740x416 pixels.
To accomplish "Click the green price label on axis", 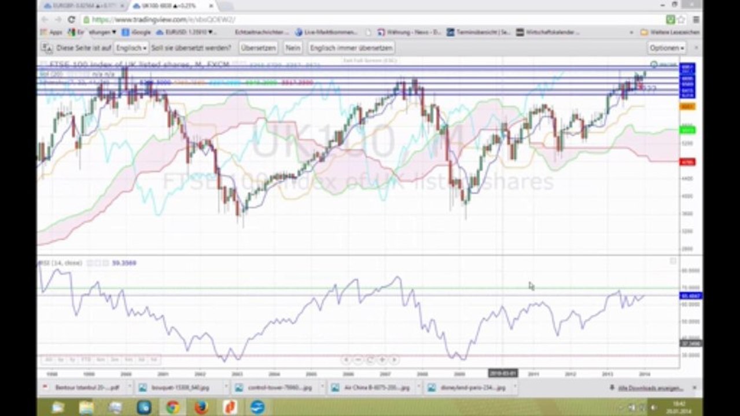I will click(687, 130).
